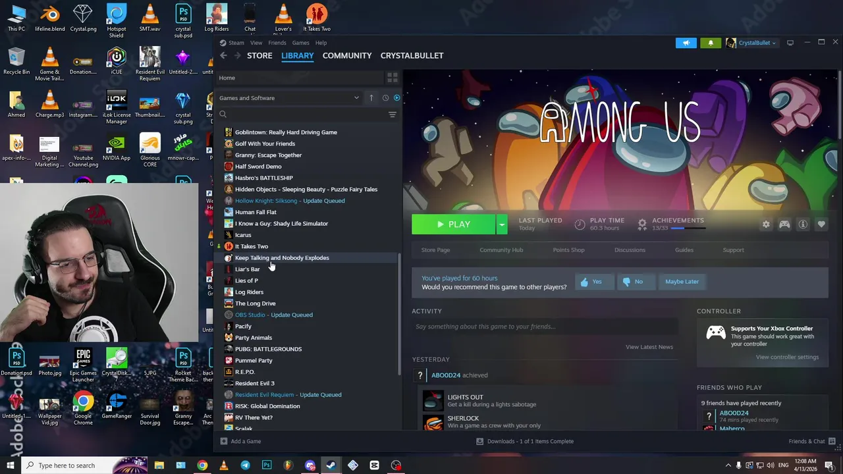
Task: Enter Big Picture mode icon
Action: click(790, 43)
